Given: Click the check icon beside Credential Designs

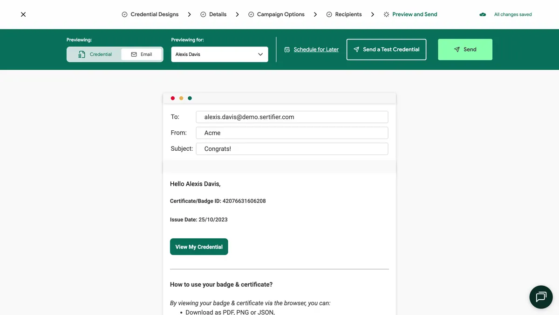Looking at the screenshot, I should point(124,14).
